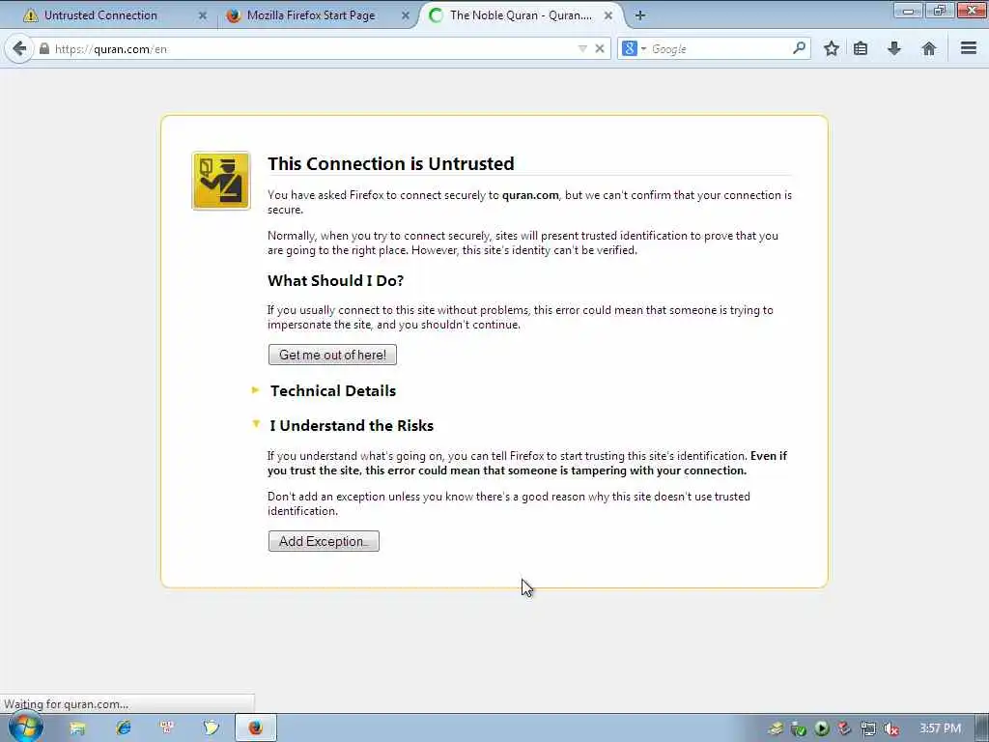
Task: Click the What Should I Do? heading
Action: 335,281
